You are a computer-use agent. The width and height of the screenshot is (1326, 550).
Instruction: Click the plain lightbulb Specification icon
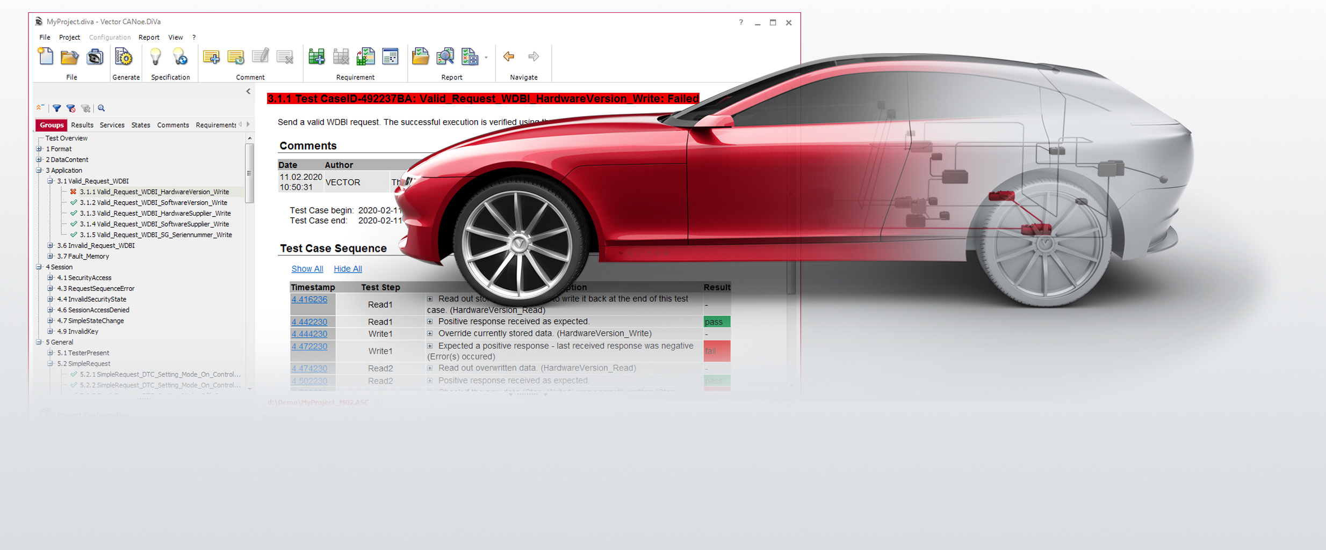155,56
